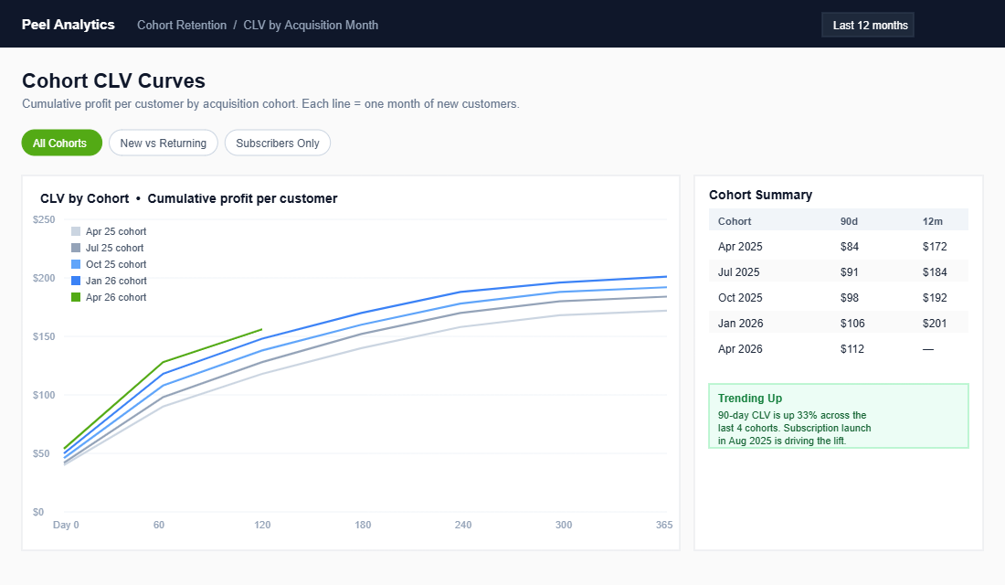
Task: Select the Apr 2025 row in Cohort Summary
Action: coord(839,246)
